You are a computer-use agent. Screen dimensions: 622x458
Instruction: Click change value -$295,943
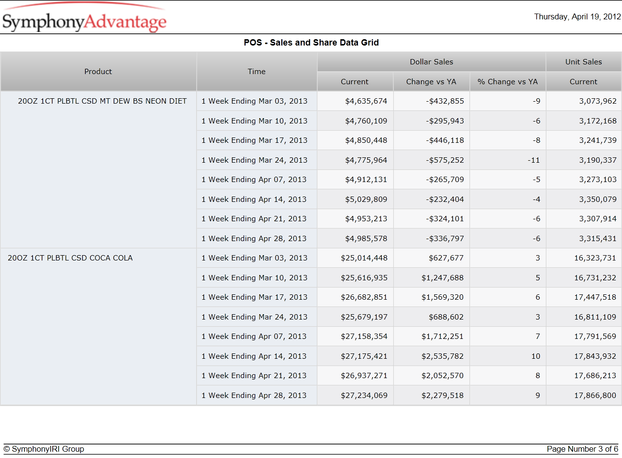(x=445, y=121)
